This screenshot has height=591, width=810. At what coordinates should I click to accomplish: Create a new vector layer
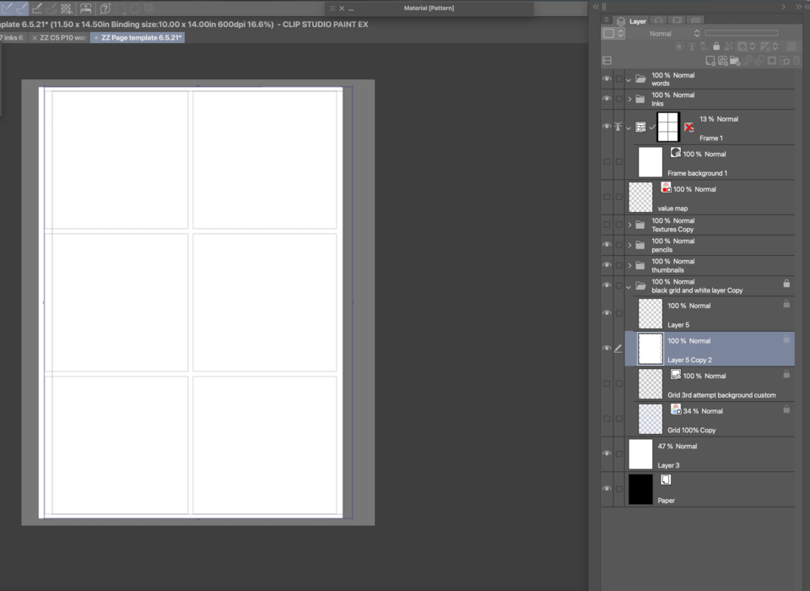pyautogui.click(x=722, y=61)
